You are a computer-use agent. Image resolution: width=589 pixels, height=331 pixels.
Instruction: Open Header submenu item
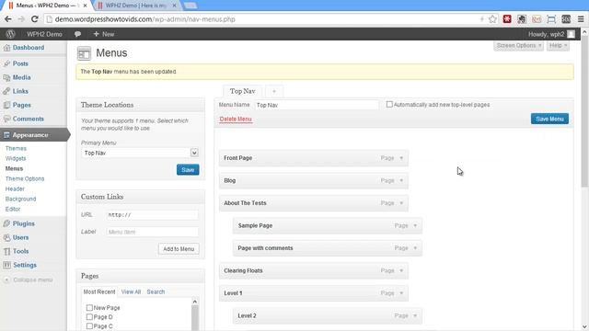(15, 188)
